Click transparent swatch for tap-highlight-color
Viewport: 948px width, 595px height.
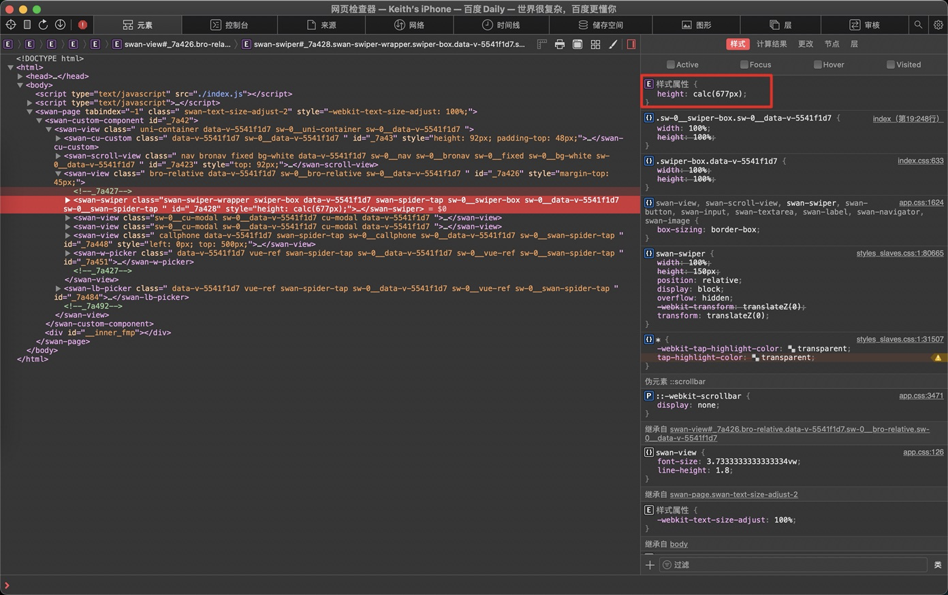(x=755, y=358)
